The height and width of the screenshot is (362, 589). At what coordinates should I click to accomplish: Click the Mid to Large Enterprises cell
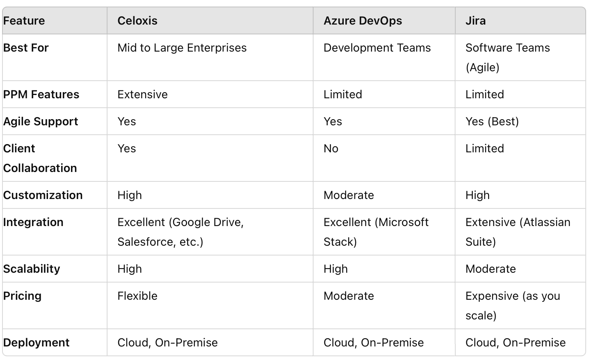pyautogui.click(x=182, y=48)
